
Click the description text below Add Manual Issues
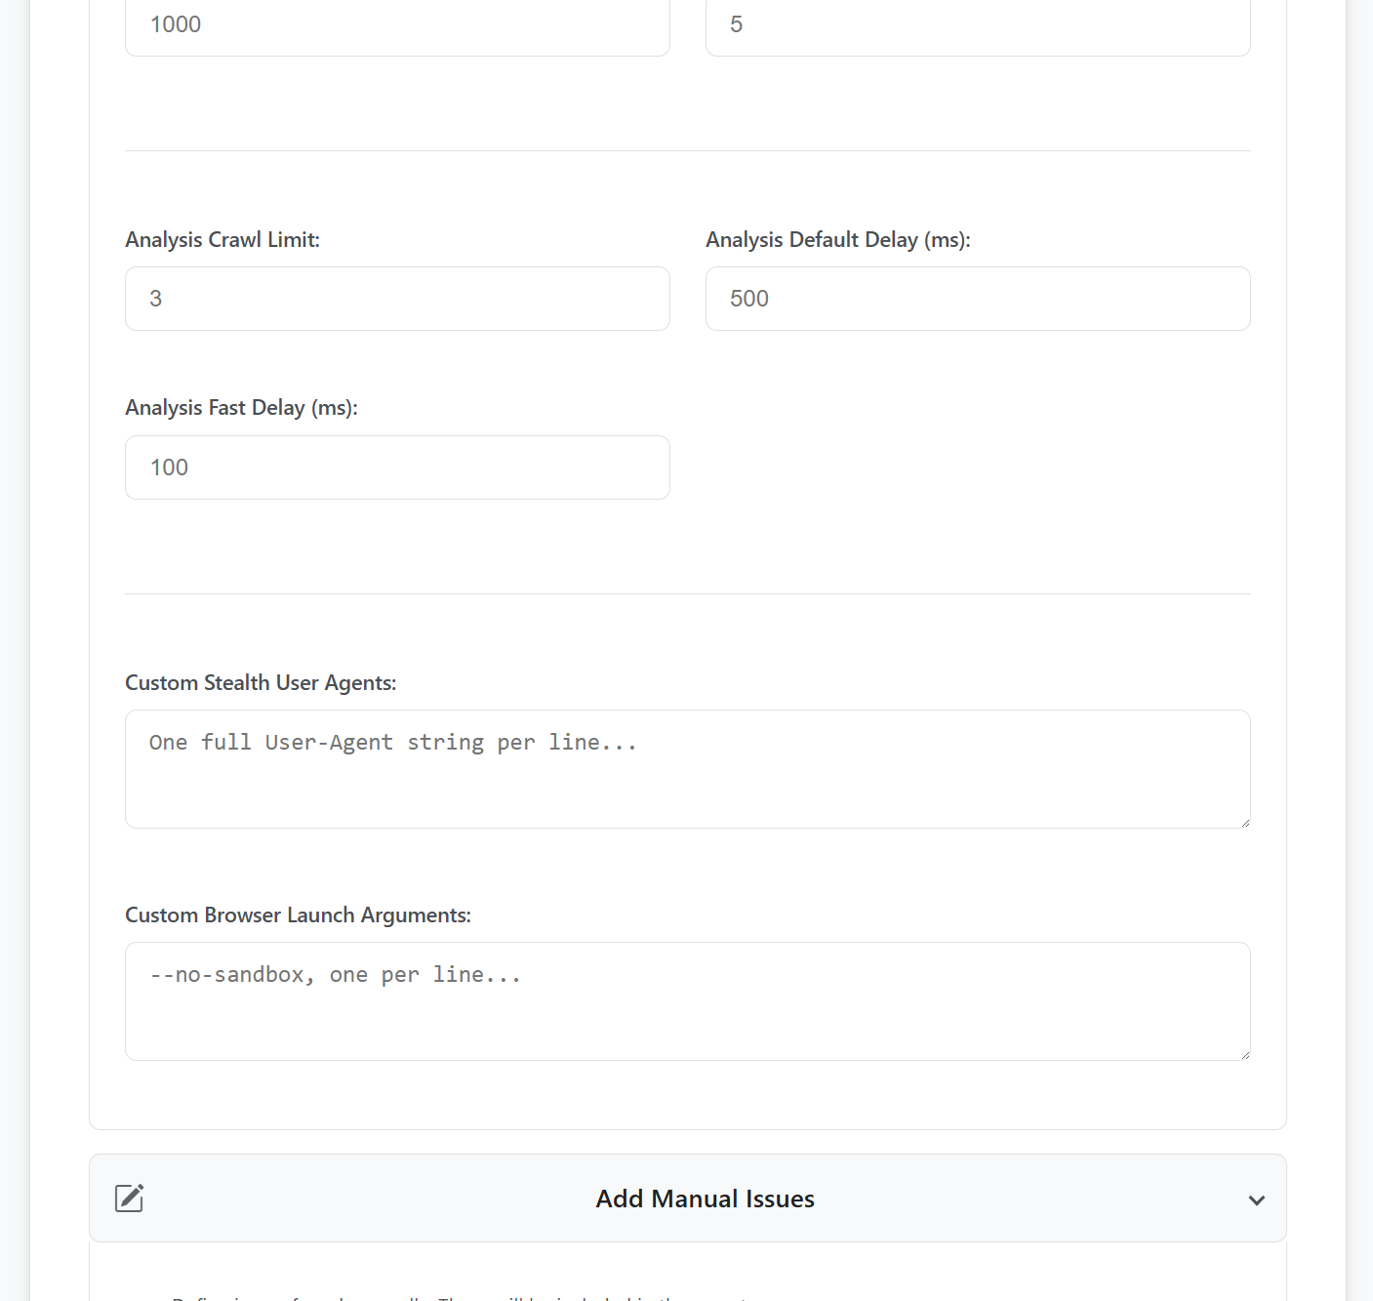tap(459, 1295)
